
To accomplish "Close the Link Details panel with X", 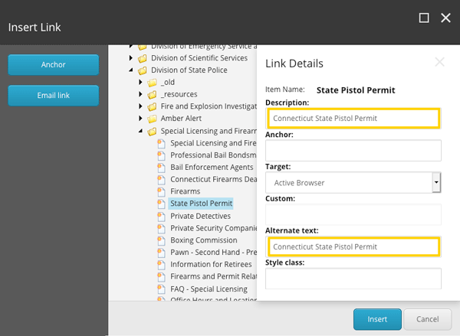I will point(439,62).
